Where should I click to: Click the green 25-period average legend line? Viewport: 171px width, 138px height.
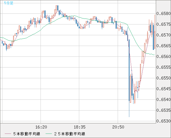coord(49,134)
